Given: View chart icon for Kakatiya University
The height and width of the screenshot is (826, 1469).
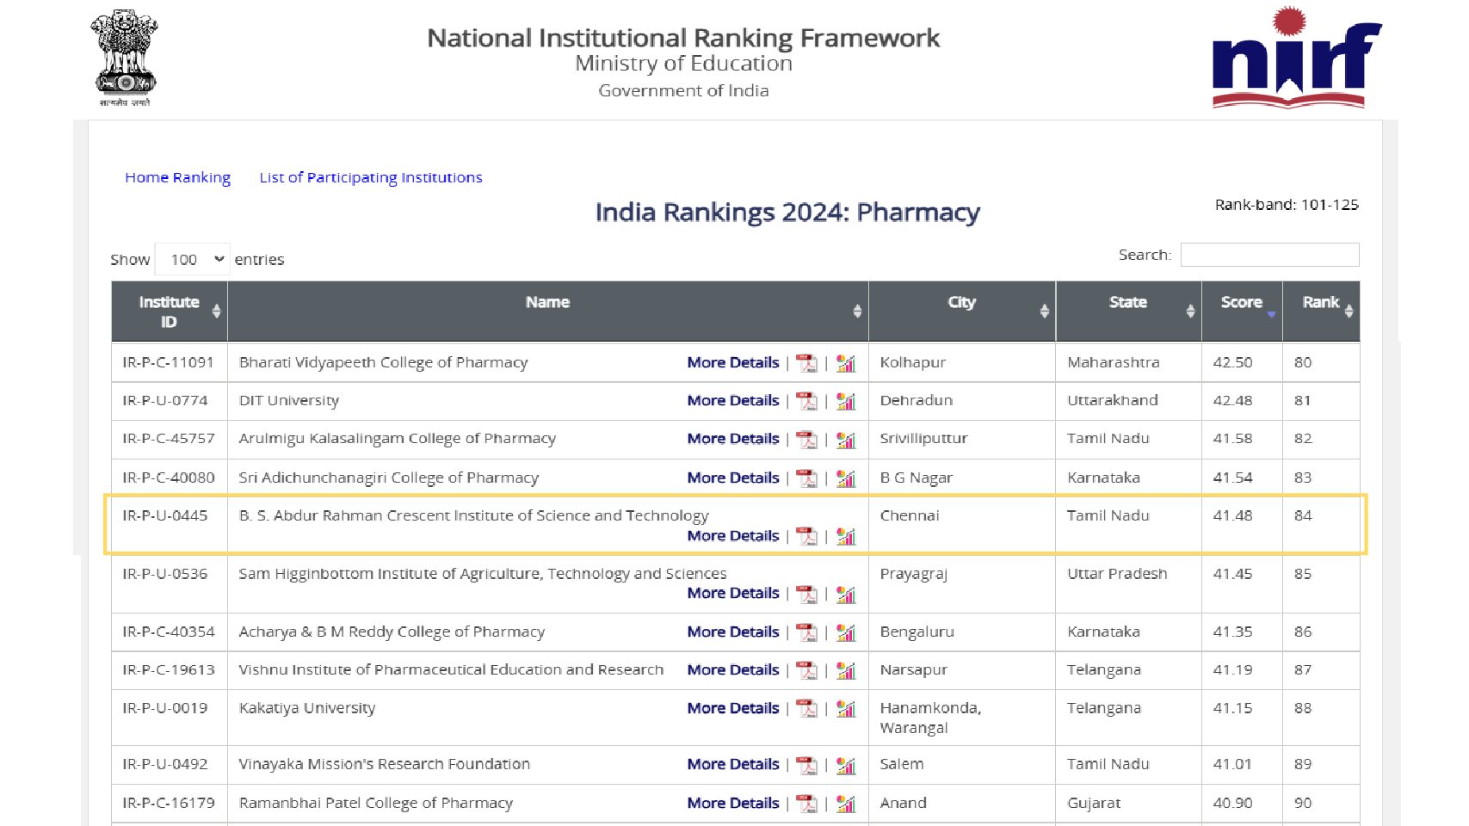Looking at the screenshot, I should coord(846,709).
